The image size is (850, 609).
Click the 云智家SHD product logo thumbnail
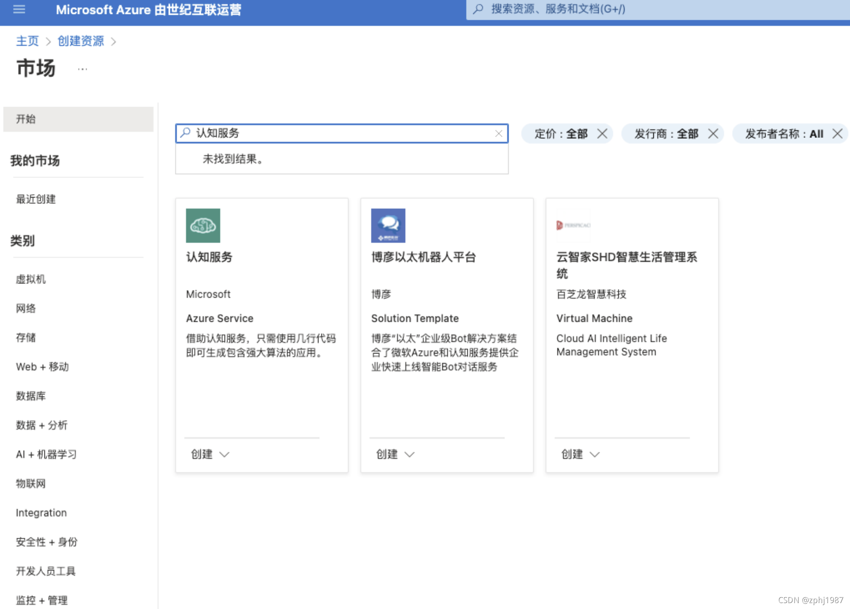[573, 225]
